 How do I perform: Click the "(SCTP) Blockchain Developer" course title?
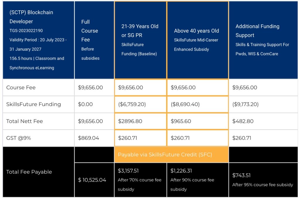(x=31, y=17)
